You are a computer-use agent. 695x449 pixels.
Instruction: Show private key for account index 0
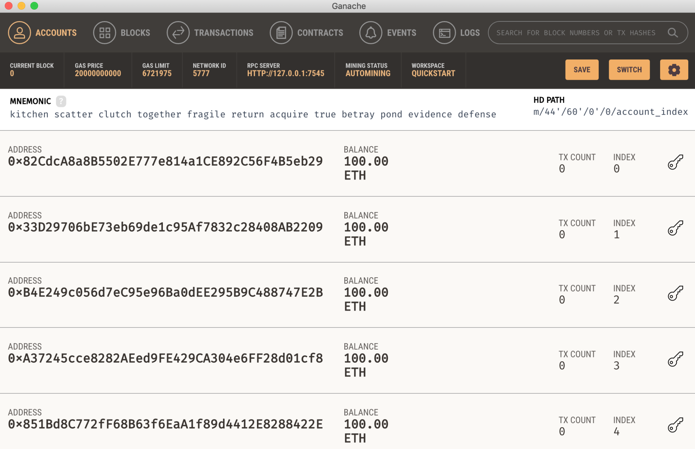click(675, 162)
